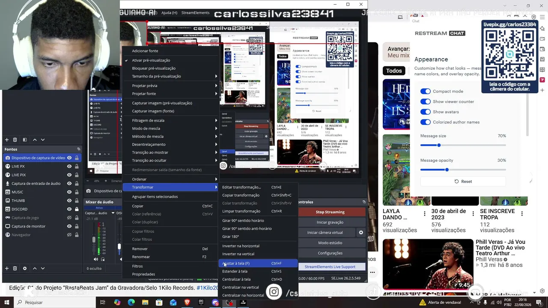Expand Filtragem de escala submenu
Image resolution: width=548 pixels, height=308 pixels.
click(x=170, y=120)
